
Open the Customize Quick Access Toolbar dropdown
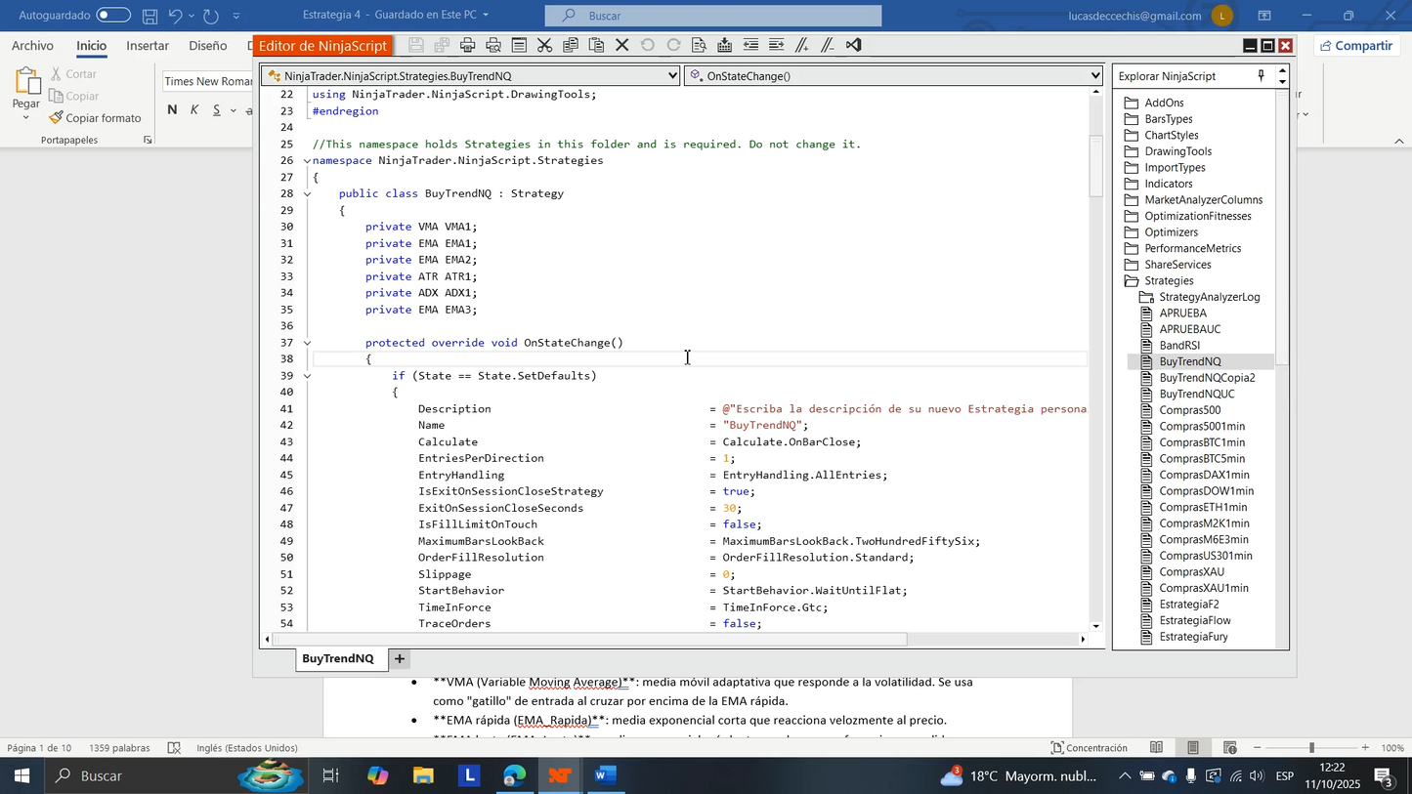(236, 16)
